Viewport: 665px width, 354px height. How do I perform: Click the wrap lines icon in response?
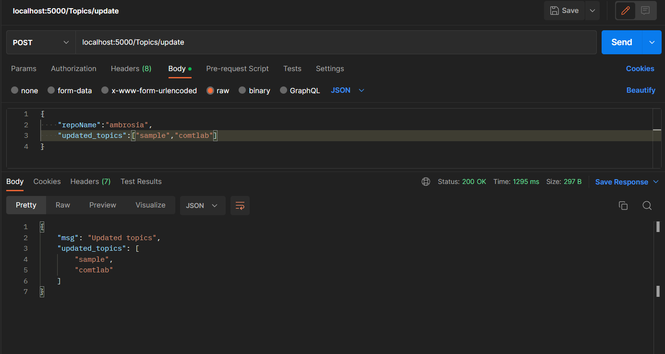240,206
